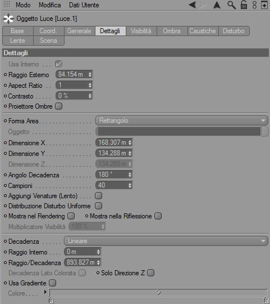Screen dimensions: 270x304
Task: Open the Lente tab
Action: click(x=17, y=41)
